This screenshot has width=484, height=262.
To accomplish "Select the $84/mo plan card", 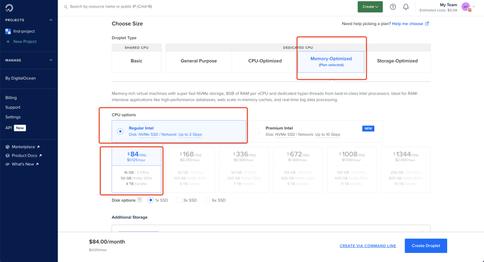I will point(137,170).
